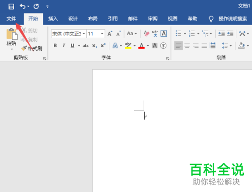Switch to the 插入 tab

point(53,19)
